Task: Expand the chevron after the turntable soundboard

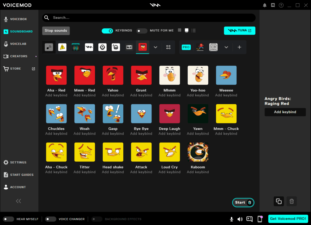Action: [226, 47]
